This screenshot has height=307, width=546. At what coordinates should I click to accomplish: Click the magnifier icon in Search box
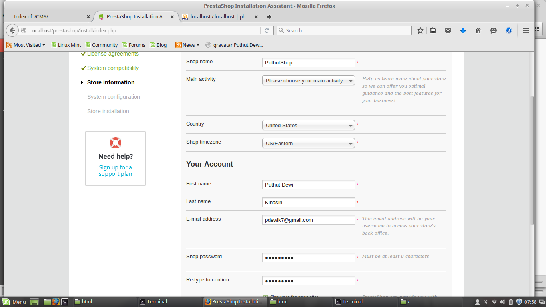point(281,30)
